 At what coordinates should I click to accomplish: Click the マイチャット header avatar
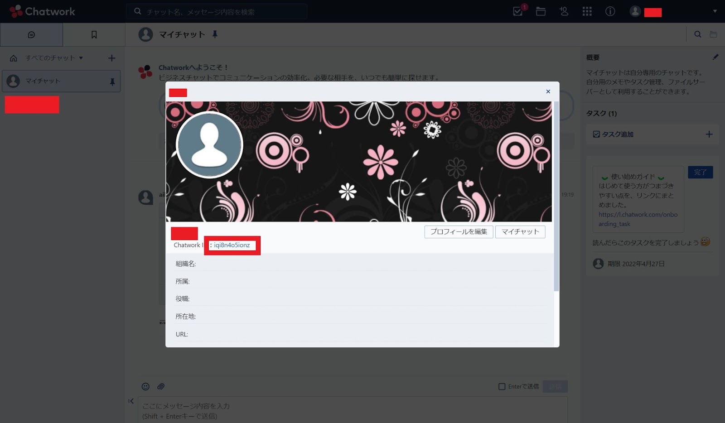pyautogui.click(x=145, y=34)
